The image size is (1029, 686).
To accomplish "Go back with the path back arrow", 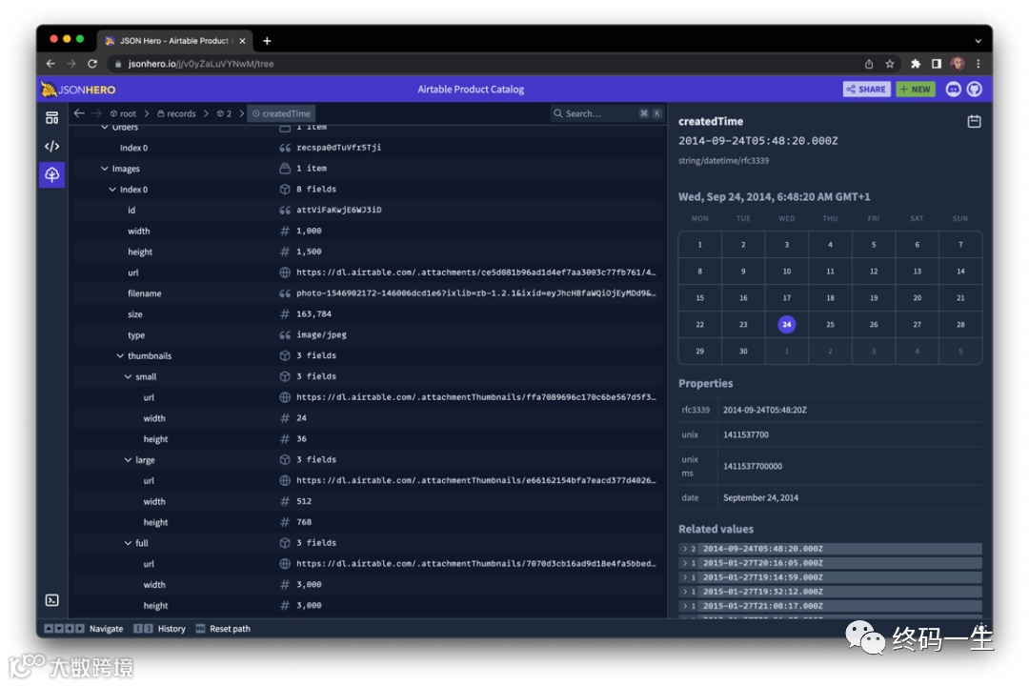I will [79, 113].
